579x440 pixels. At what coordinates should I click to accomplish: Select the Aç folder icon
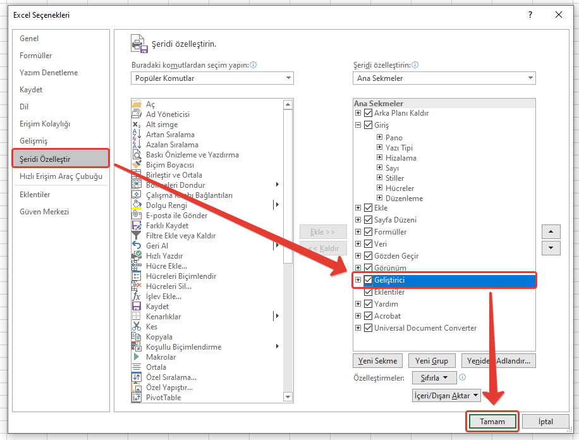(137, 104)
